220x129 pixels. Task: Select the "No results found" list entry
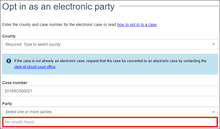[19, 122]
